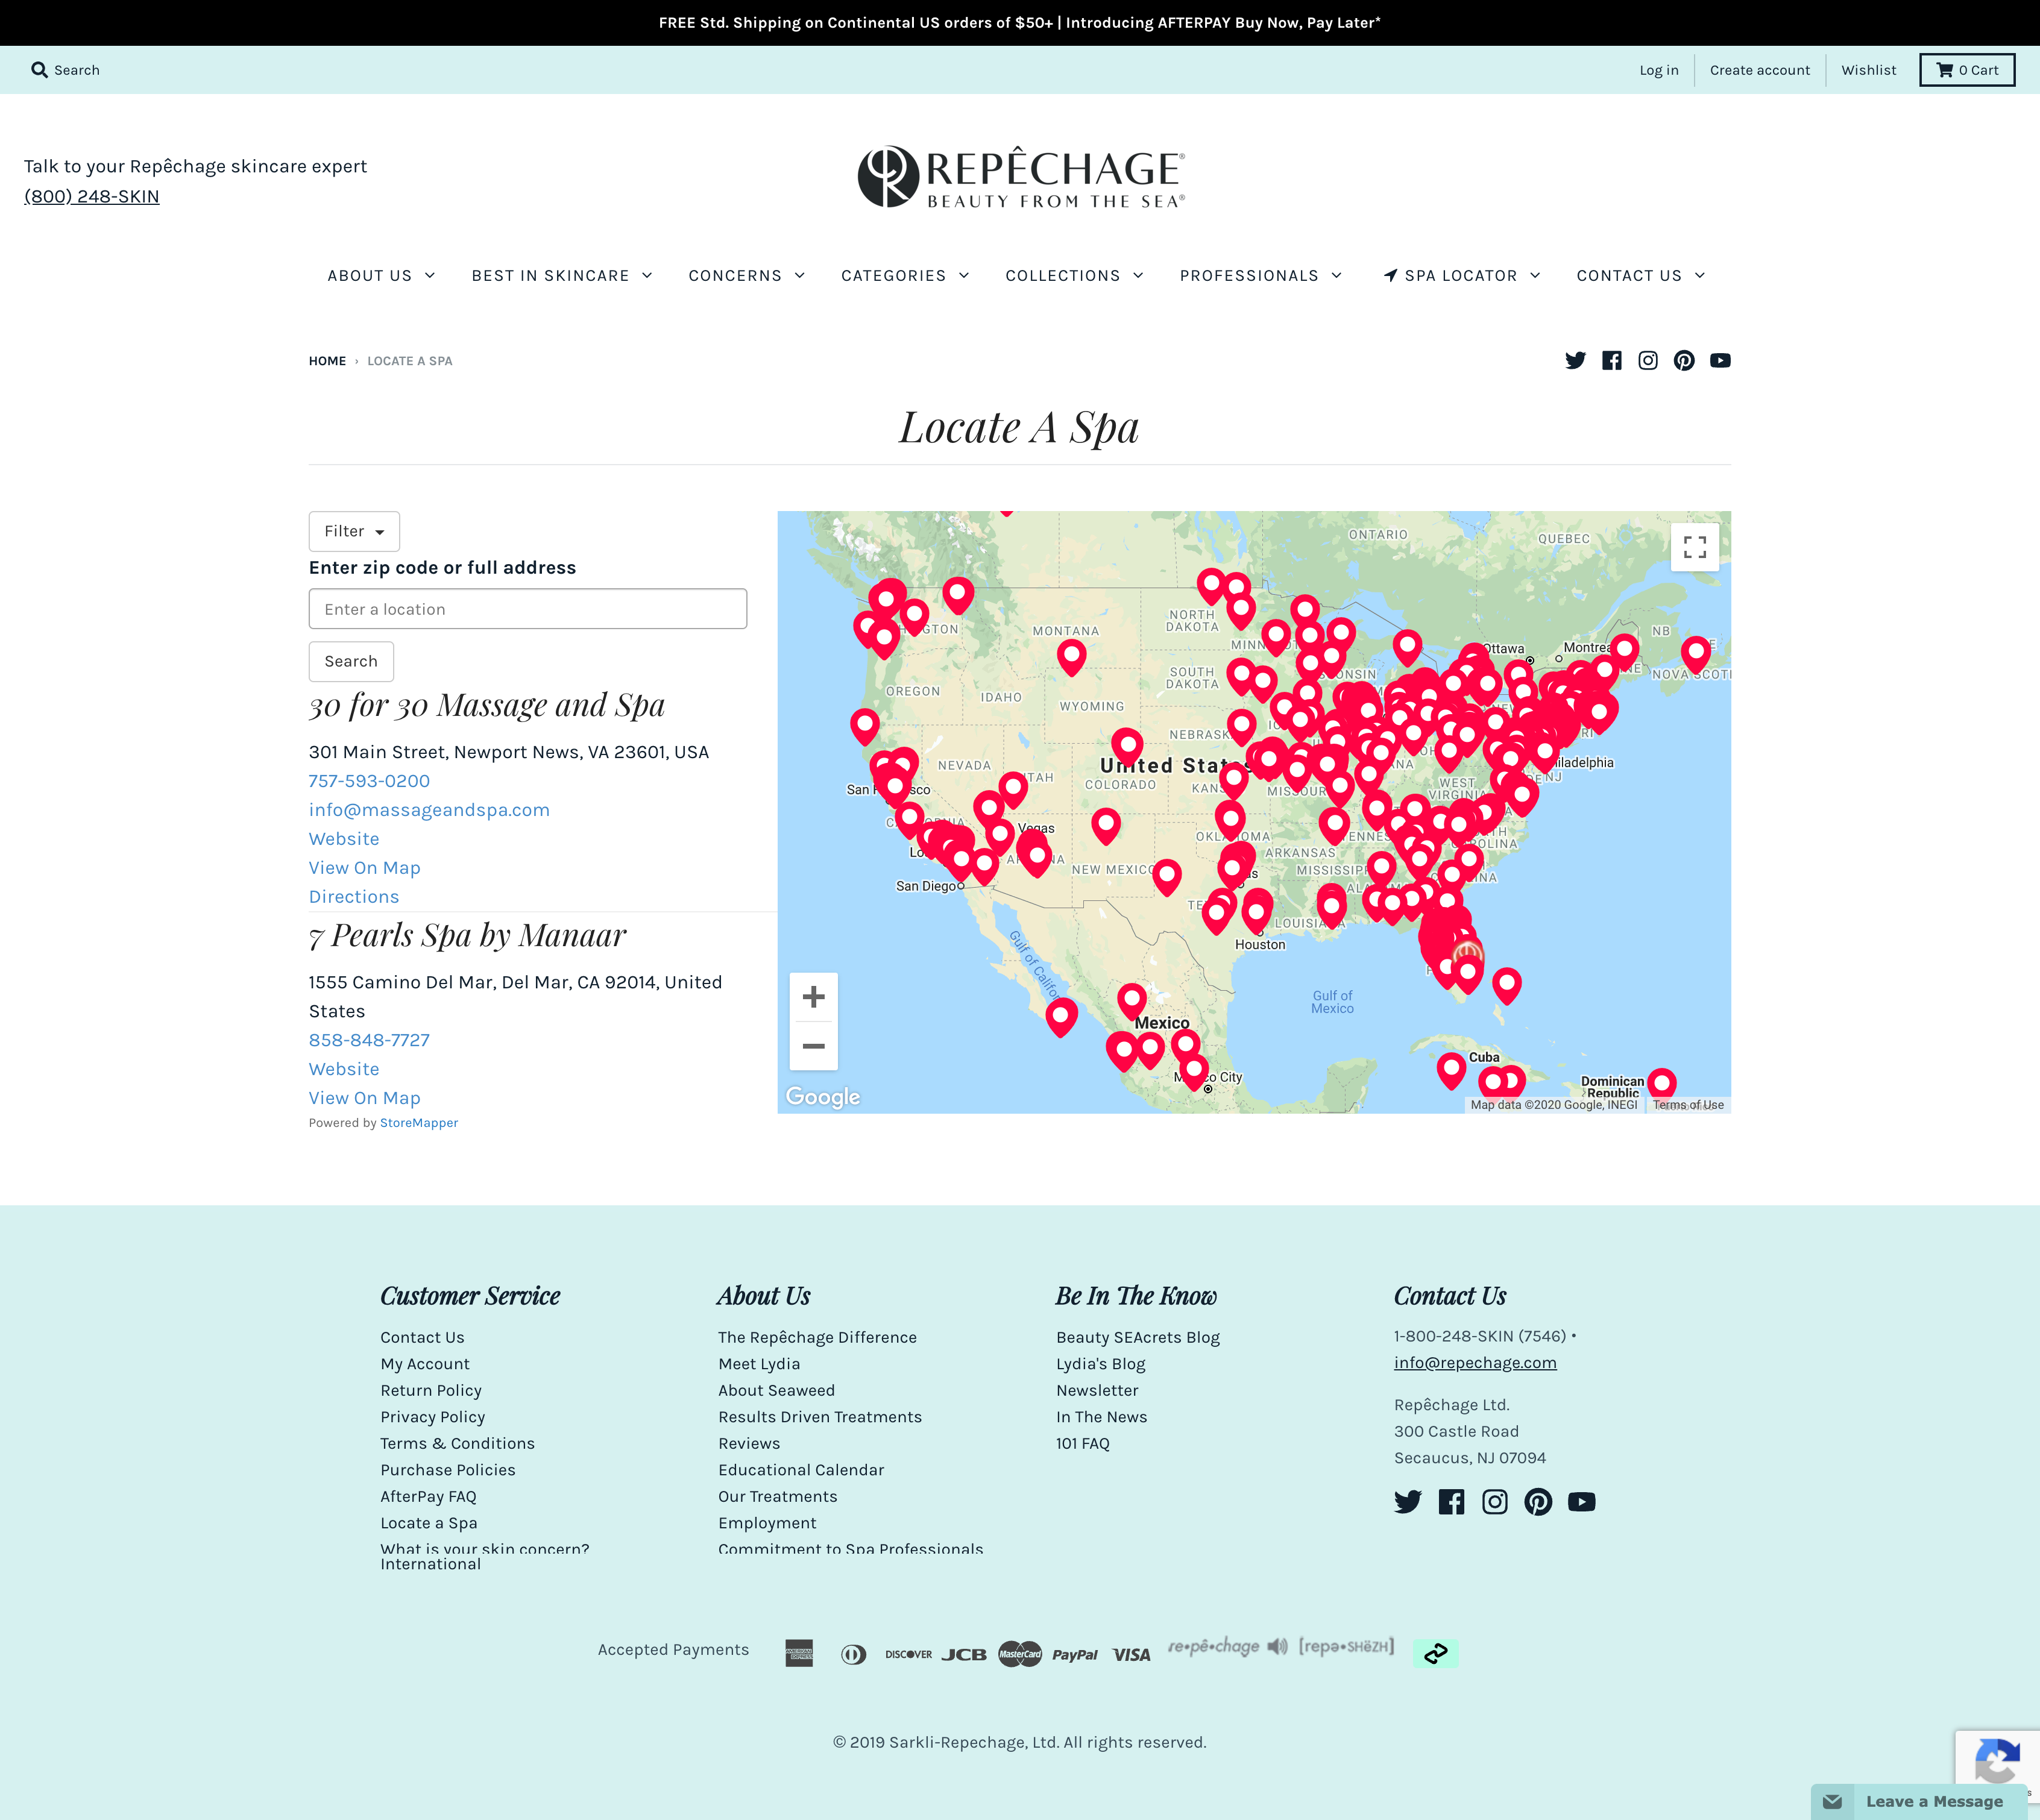
Task: Open the shopping cart
Action: (x=1966, y=70)
